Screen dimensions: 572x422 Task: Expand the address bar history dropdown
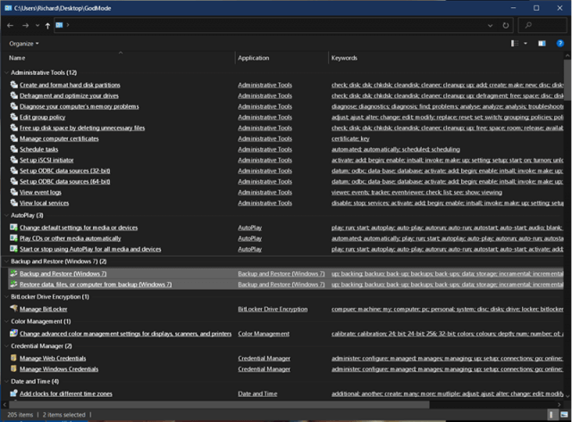491,26
